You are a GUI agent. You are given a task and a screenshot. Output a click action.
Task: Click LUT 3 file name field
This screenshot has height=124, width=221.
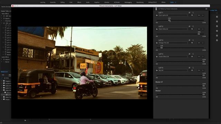(x=173, y=43)
